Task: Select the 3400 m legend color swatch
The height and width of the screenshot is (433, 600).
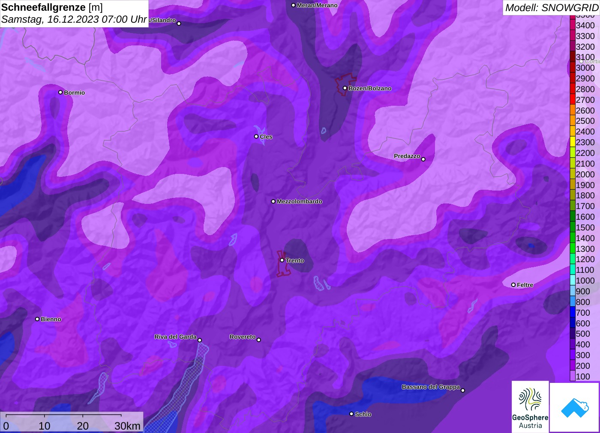Action: click(573, 25)
